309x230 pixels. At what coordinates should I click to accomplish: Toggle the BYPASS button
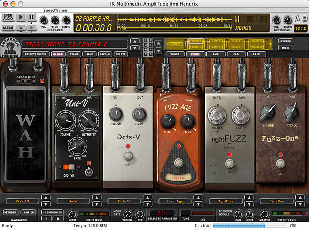tap(286, 41)
